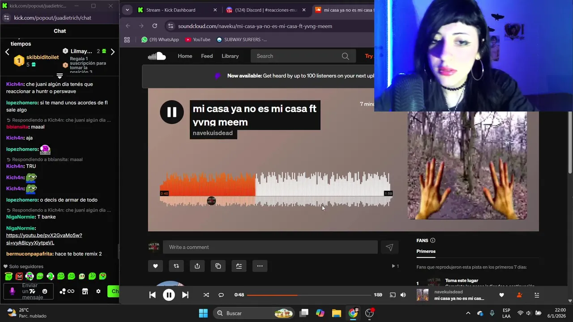Switch to the Discord browser tab
The height and width of the screenshot is (322, 573).
pos(266,10)
